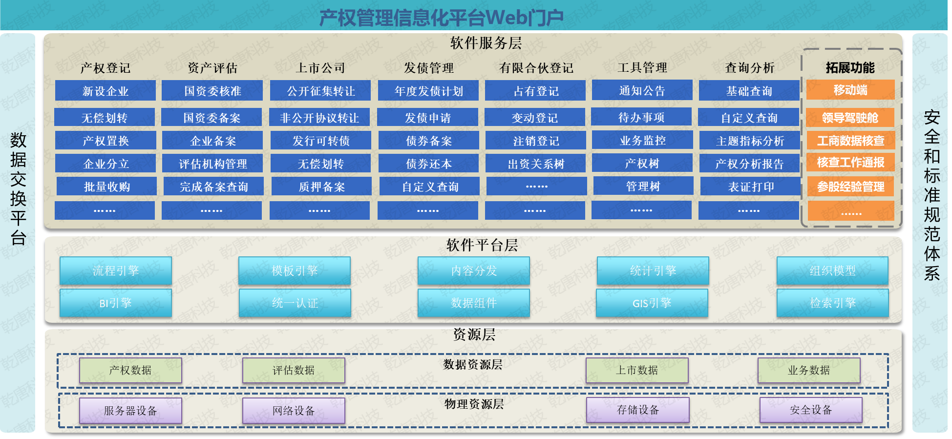Screen dimensions: 952x439
Task: Open the 产权置换 module box
Action: click(x=106, y=141)
